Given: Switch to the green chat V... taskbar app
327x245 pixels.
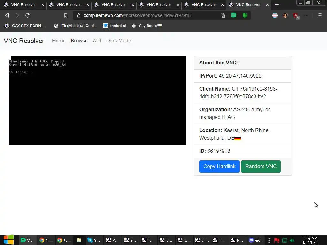Looking at the screenshot, I should [x=28, y=240].
